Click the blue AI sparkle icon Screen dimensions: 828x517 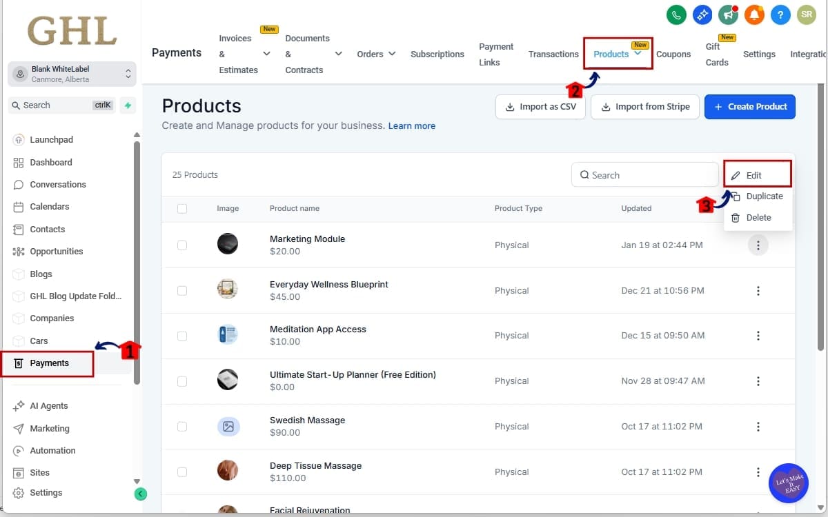702,14
